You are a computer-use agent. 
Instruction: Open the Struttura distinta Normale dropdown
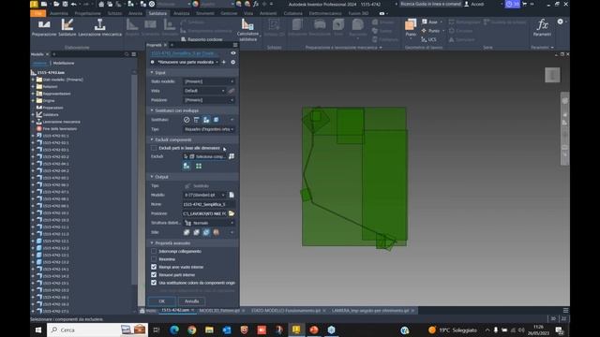click(209, 223)
